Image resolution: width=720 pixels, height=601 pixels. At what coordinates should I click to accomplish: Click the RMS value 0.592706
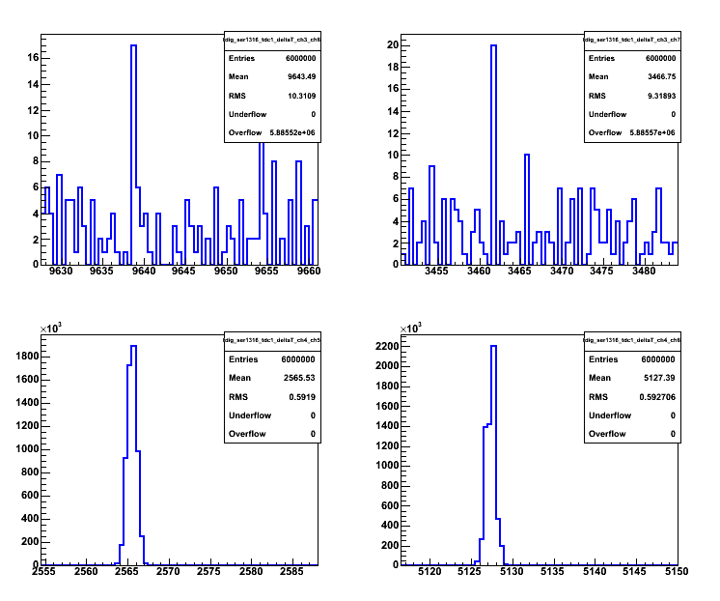(657, 397)
